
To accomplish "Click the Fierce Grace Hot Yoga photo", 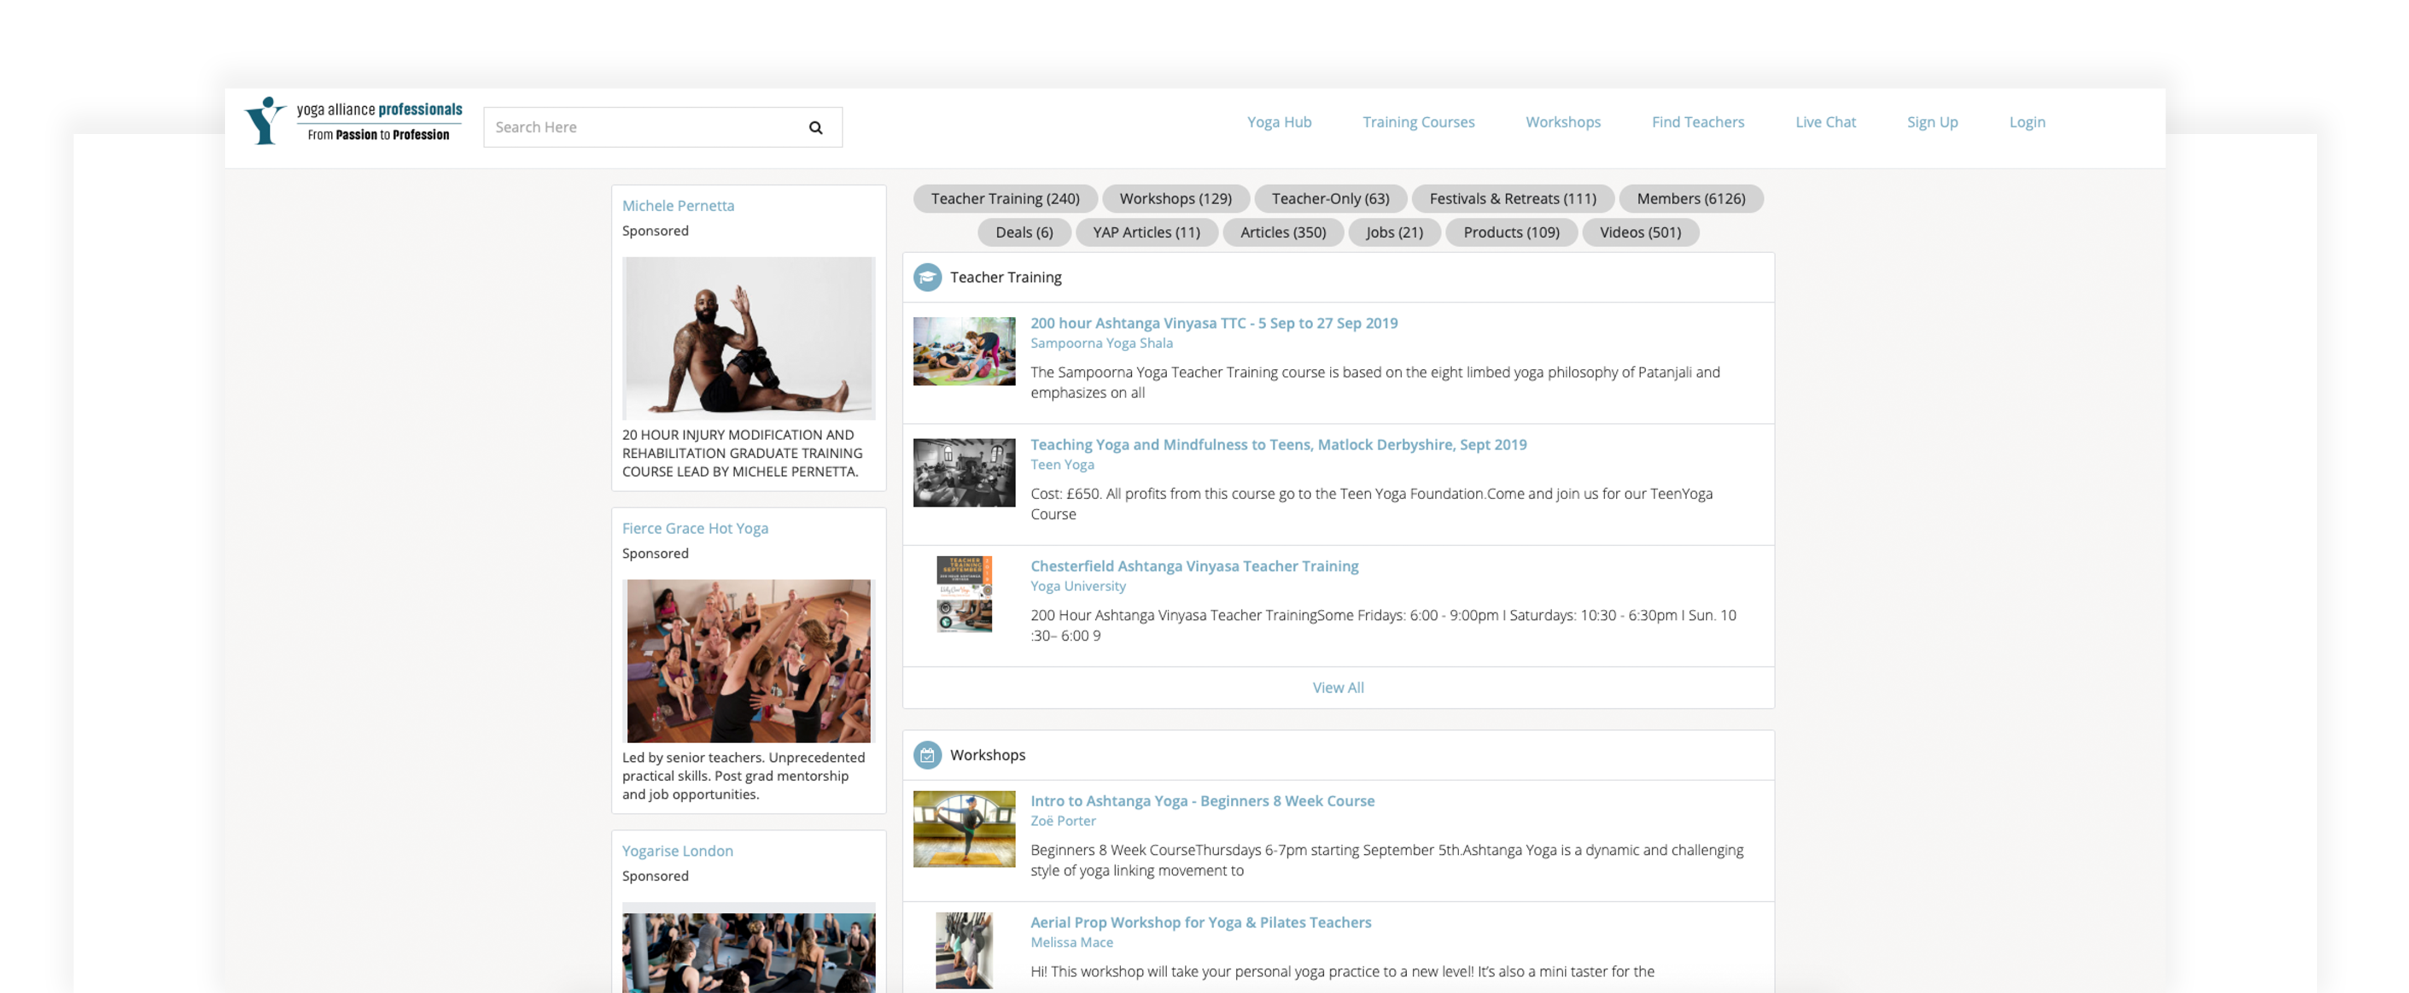I will pos(748,661).
